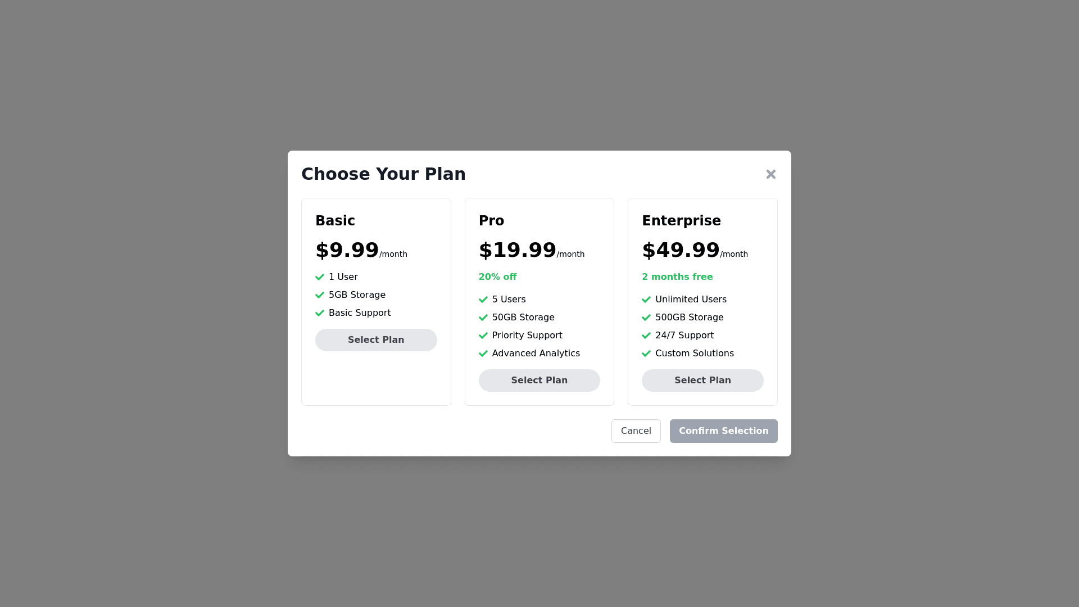Click the 2 months free label

pyautogui.click(x=677, y=277)
